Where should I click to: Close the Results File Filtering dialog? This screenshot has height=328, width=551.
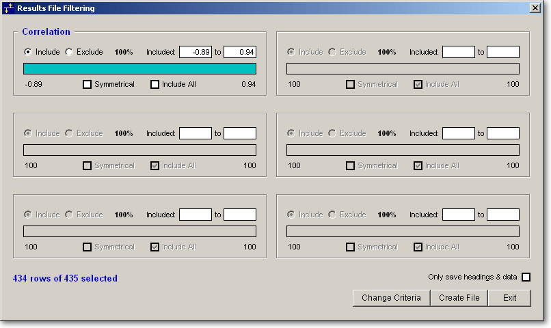click(x=535, y=8)
